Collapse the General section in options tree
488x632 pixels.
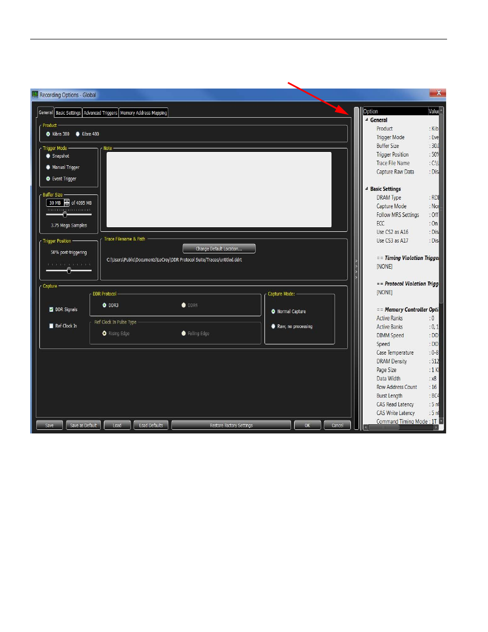point(367,120)
